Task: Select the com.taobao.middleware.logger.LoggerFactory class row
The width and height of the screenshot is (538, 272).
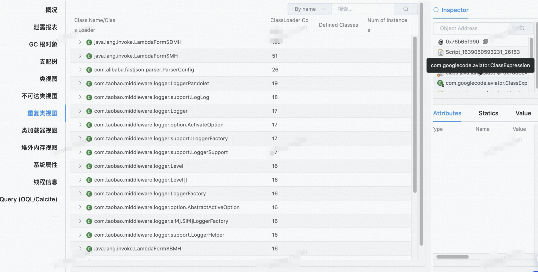Action: pyautogui.click(x=150, y=194)
